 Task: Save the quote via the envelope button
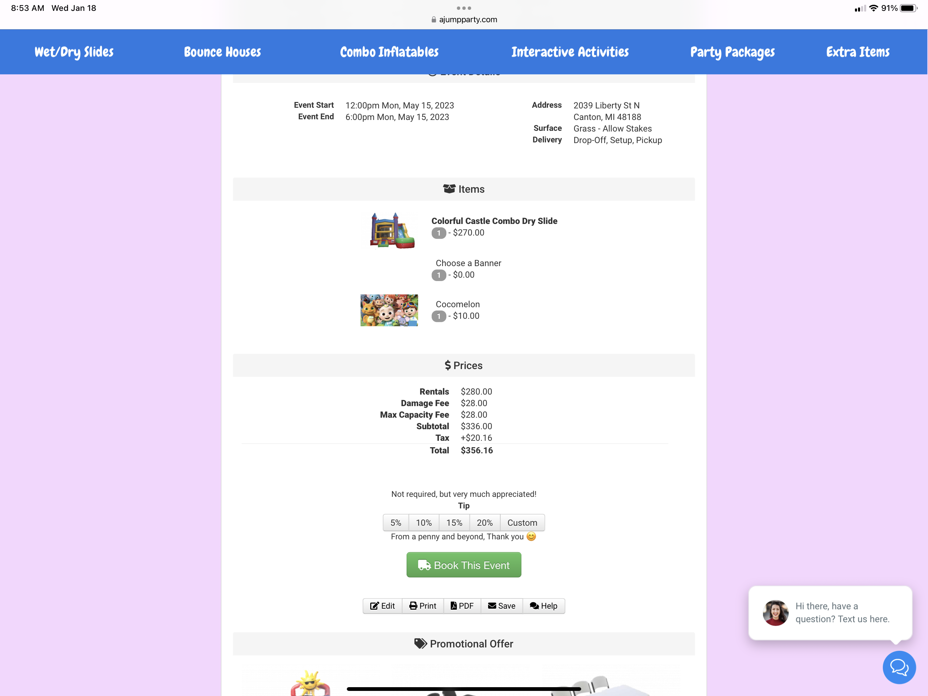(x=501, y=606)
